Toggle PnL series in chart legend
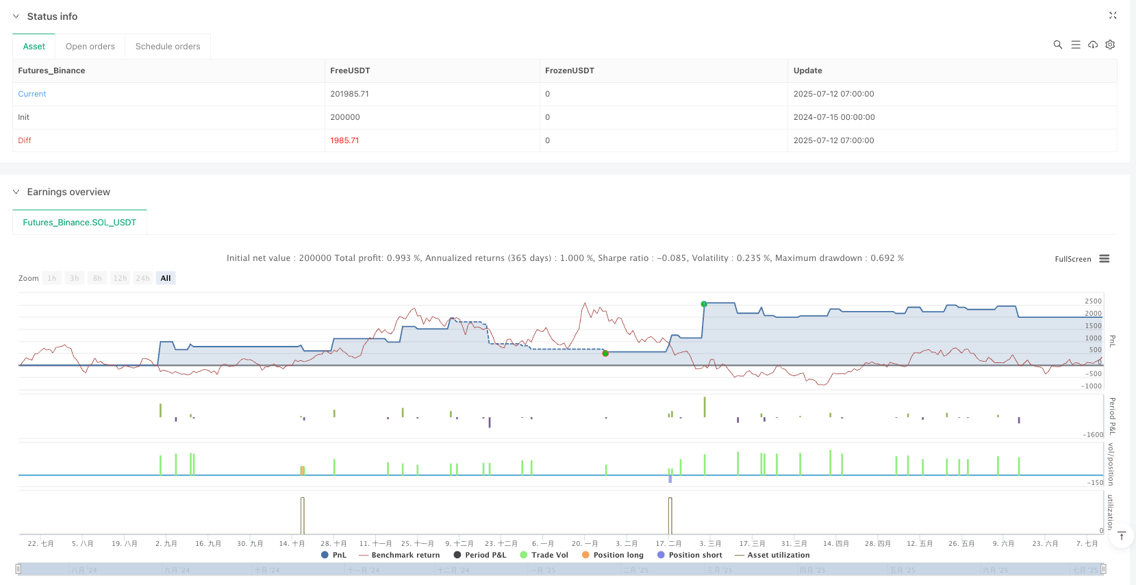Viewport: 1136px width, 585px height. click(333, 555)
